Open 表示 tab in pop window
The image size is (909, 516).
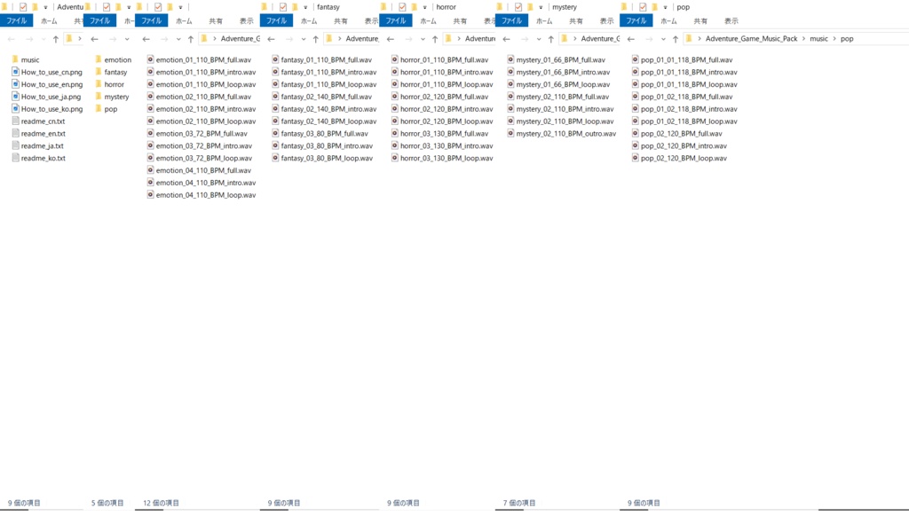click(731, 21)
